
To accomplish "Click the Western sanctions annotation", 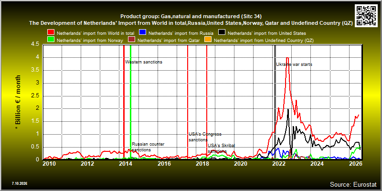I will (144, 62).
